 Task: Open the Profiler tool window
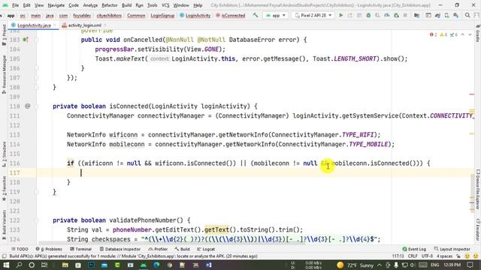tap(158, 249)
